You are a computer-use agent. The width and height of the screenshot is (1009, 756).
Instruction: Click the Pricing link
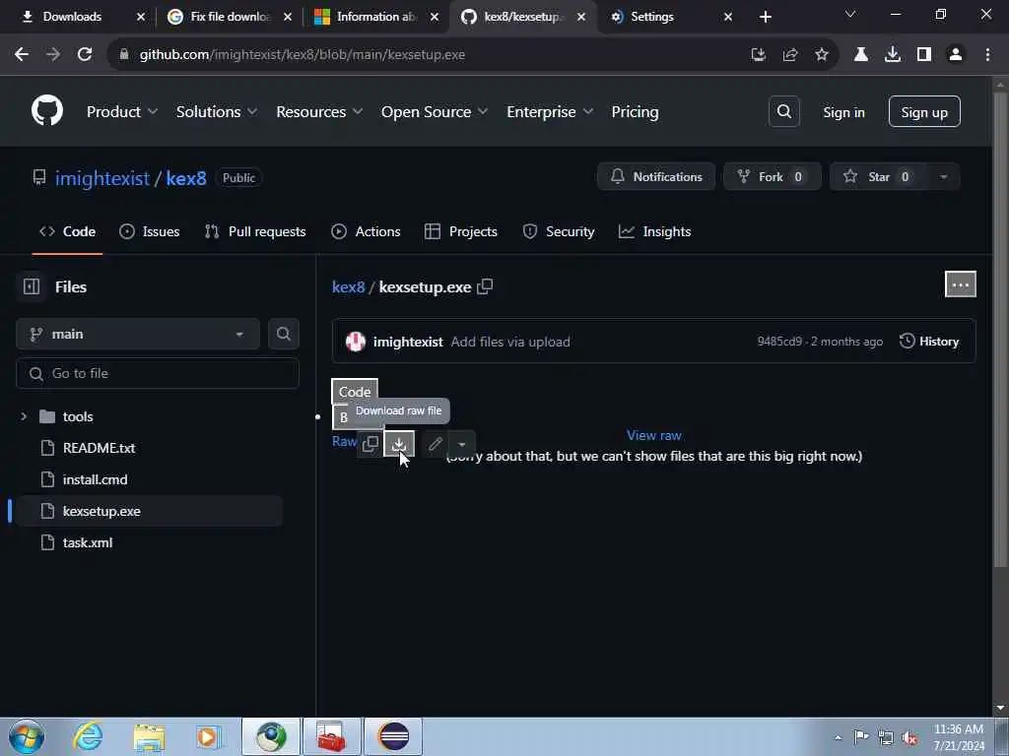635,112
